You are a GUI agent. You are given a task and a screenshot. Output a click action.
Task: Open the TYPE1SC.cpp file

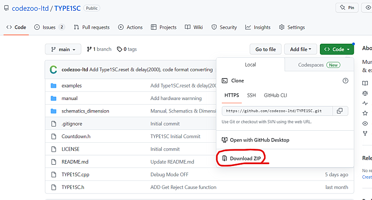[x=75, y=174]
